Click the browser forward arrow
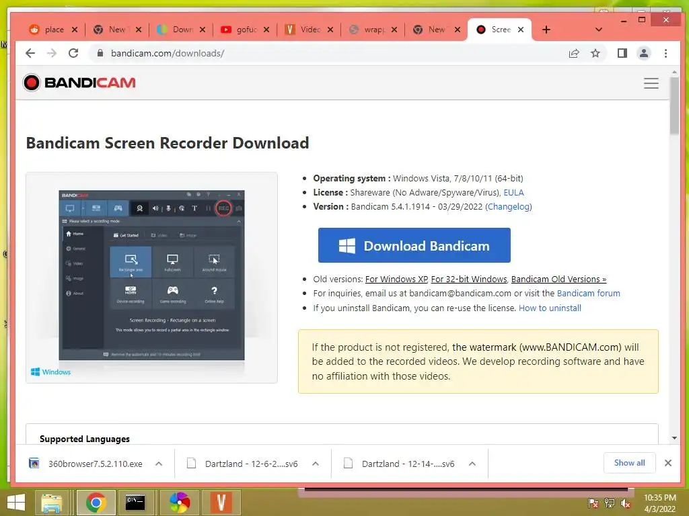689x516 pixels. tap(51, 53)
